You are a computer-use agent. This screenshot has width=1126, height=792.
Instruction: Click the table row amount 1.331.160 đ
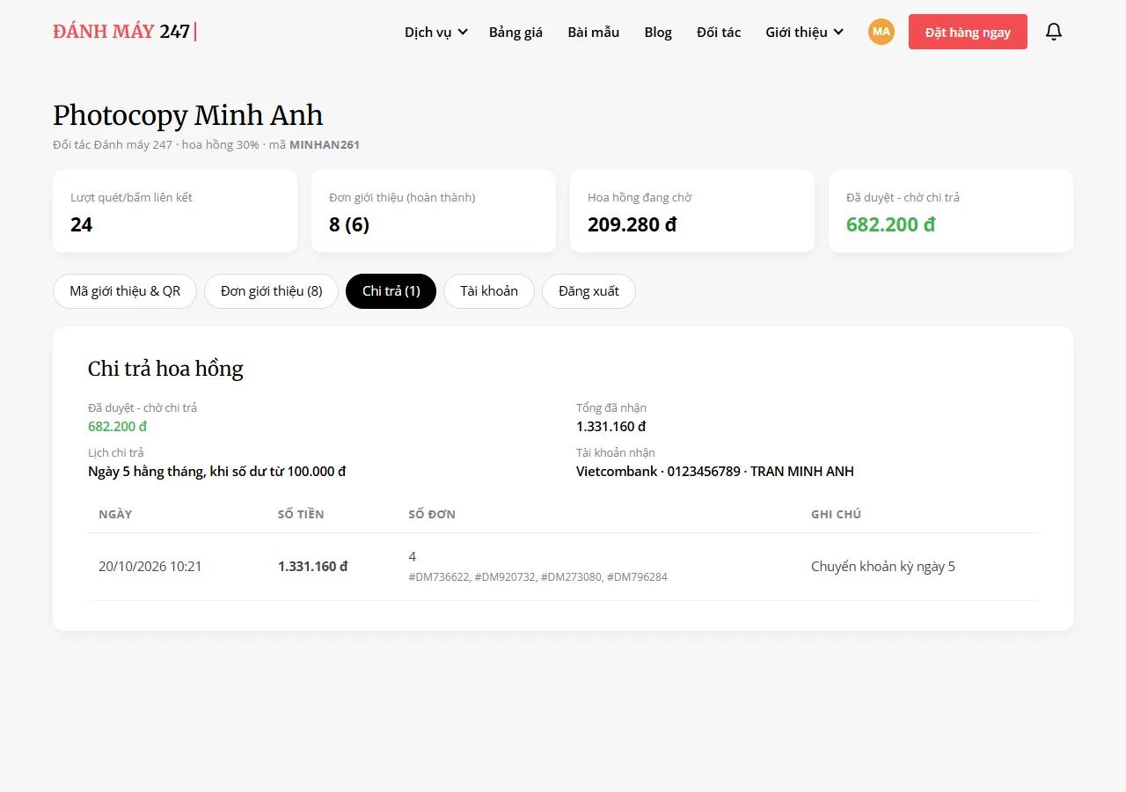(313, 567)
